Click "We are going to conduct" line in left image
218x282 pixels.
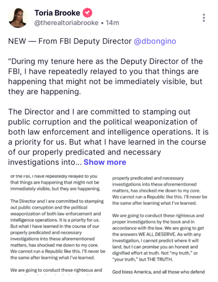click(56, 270)
